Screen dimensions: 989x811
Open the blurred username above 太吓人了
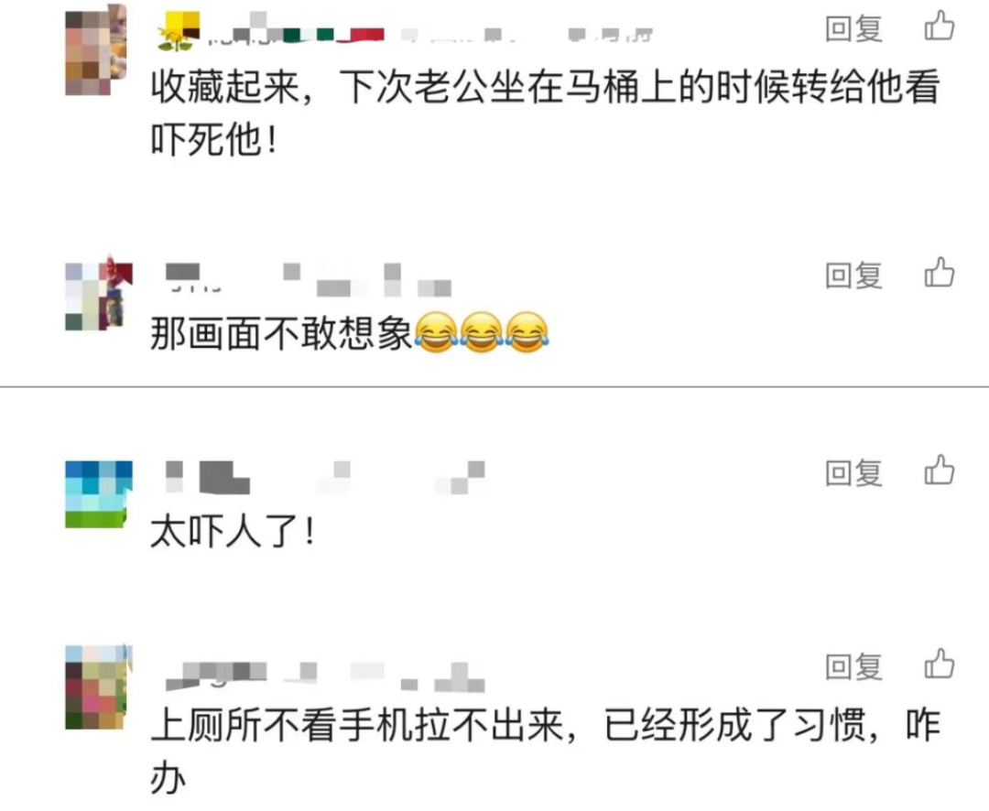[x=325, y=478]
